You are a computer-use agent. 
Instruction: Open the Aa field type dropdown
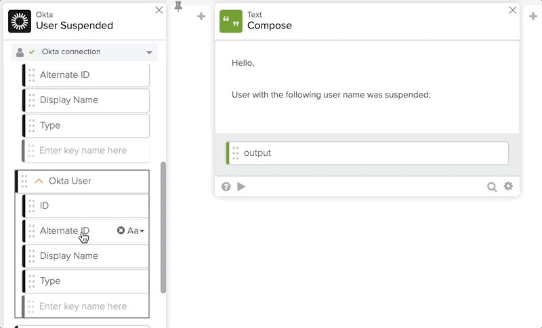(x=136, y=230)
